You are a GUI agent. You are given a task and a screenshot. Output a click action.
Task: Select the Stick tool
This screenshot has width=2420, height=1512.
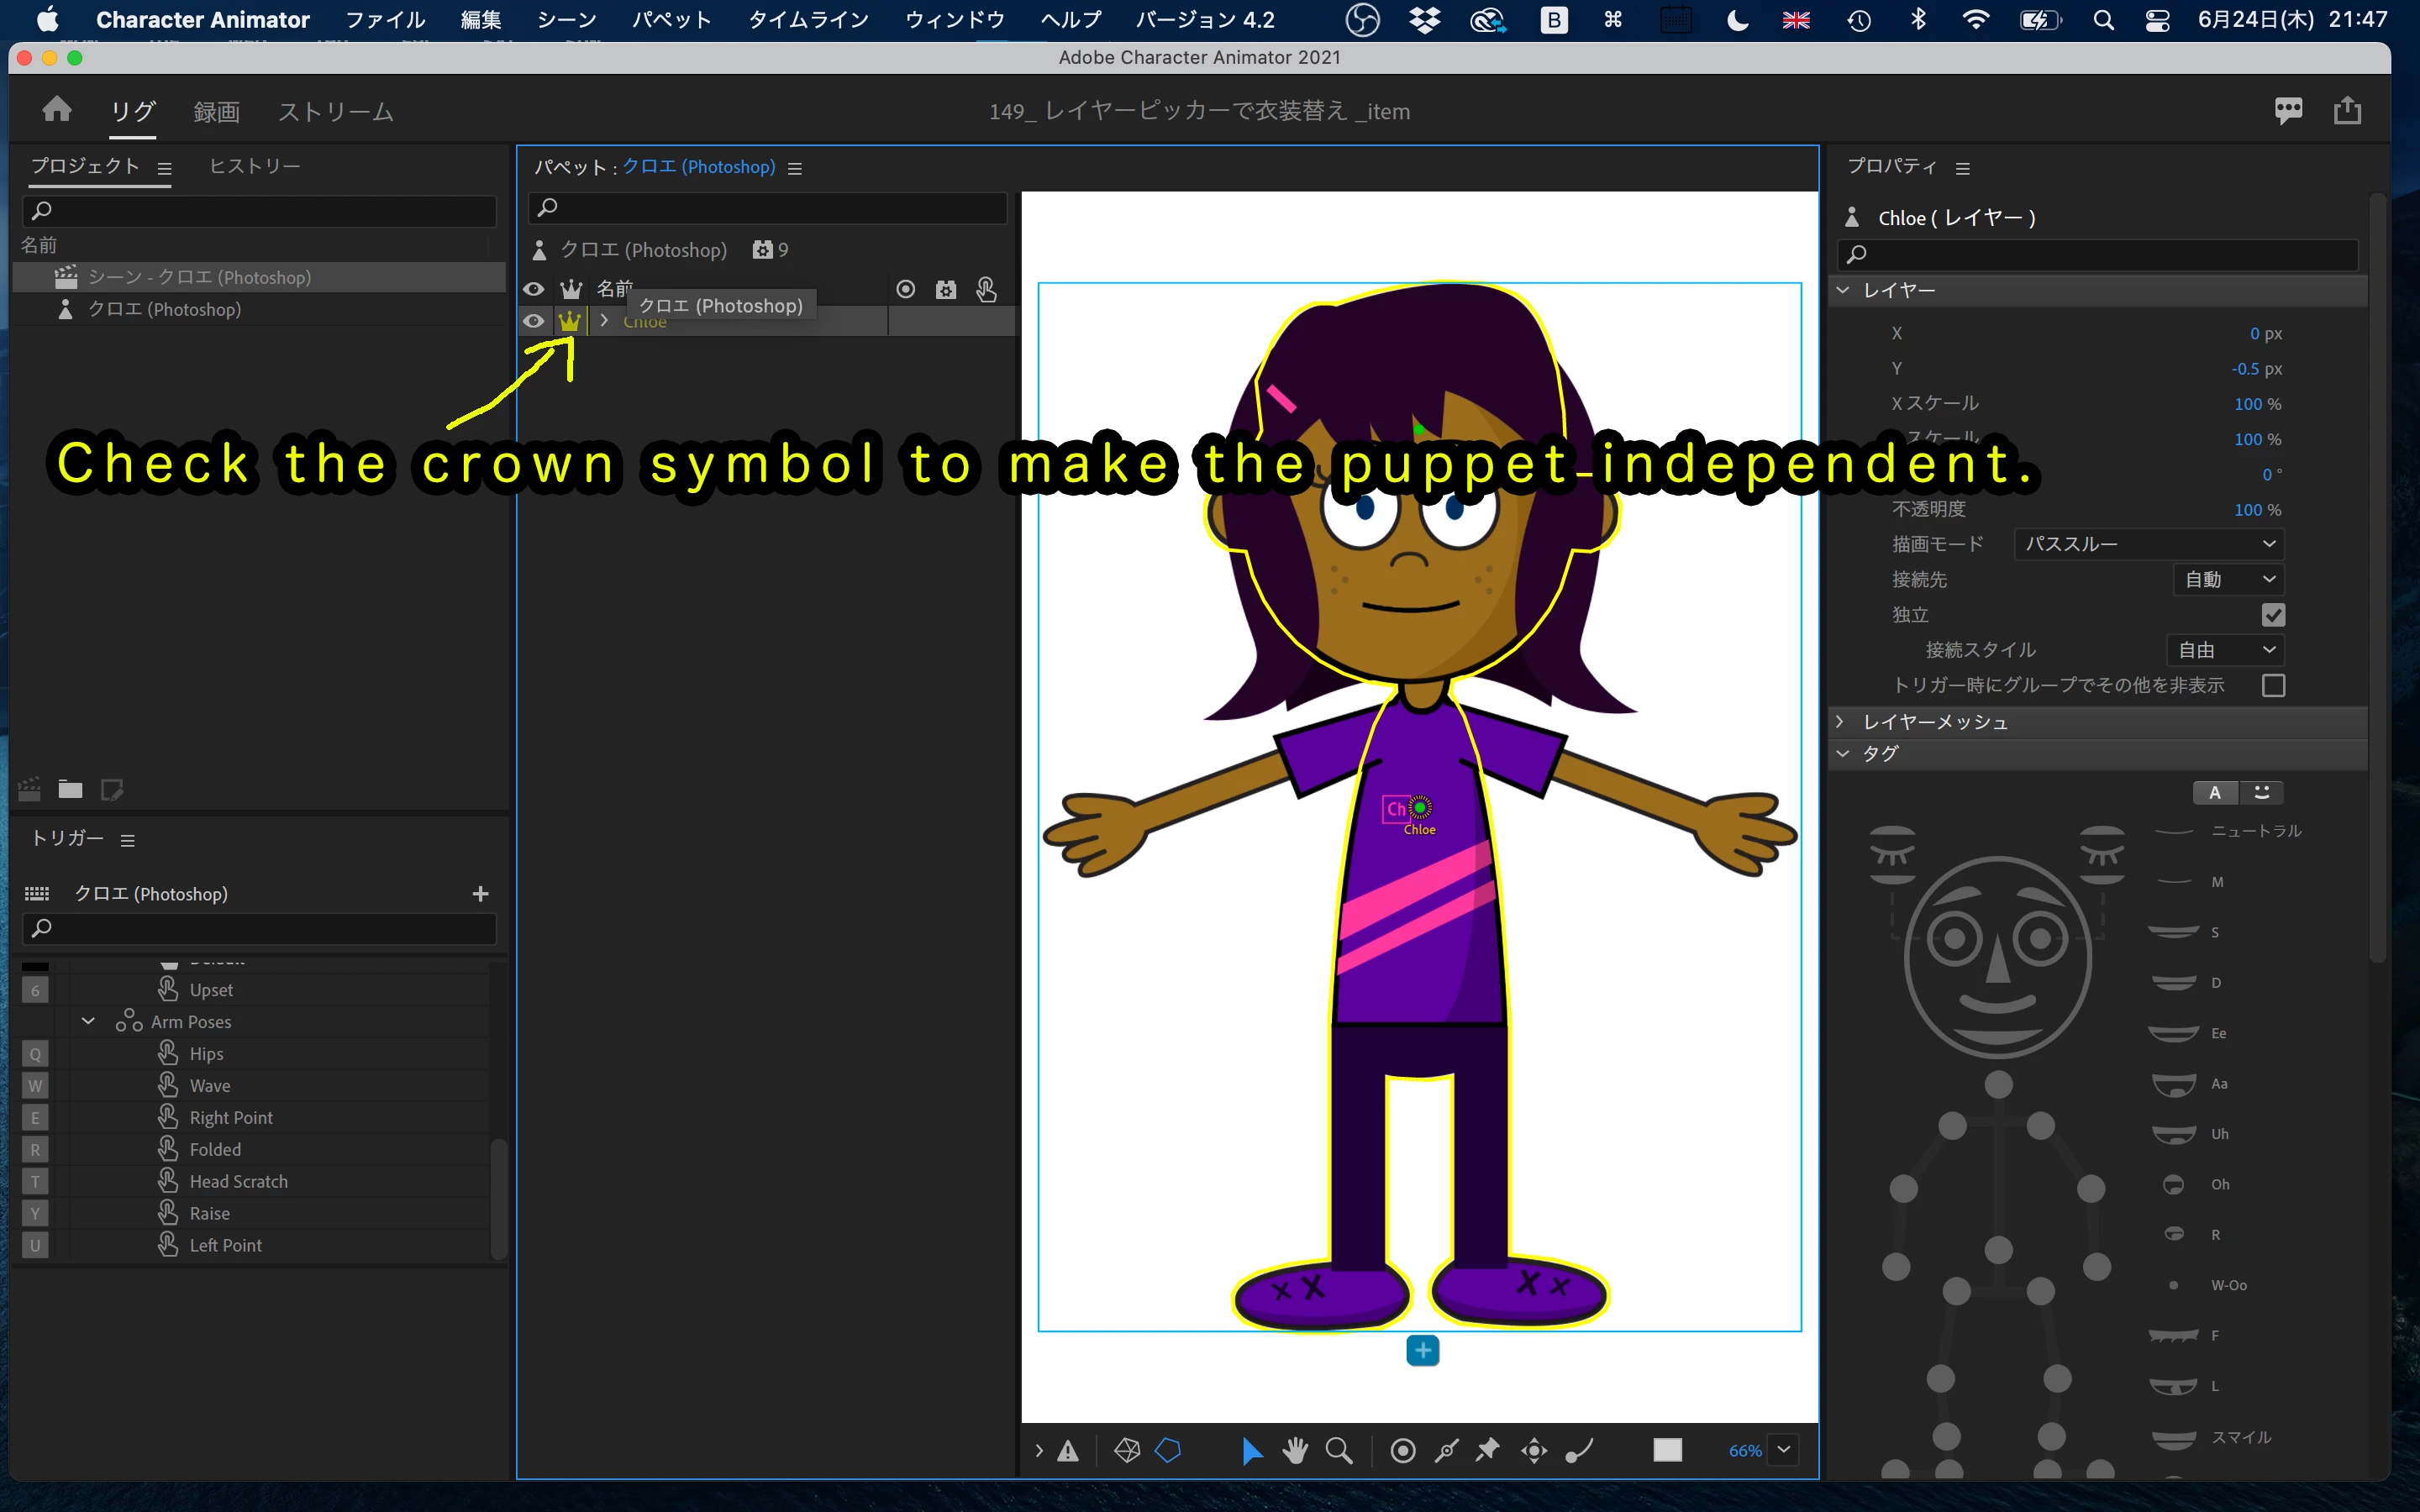1446,1450
